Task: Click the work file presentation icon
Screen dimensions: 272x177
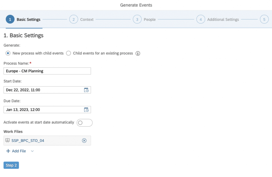Action: pos(7,141)
